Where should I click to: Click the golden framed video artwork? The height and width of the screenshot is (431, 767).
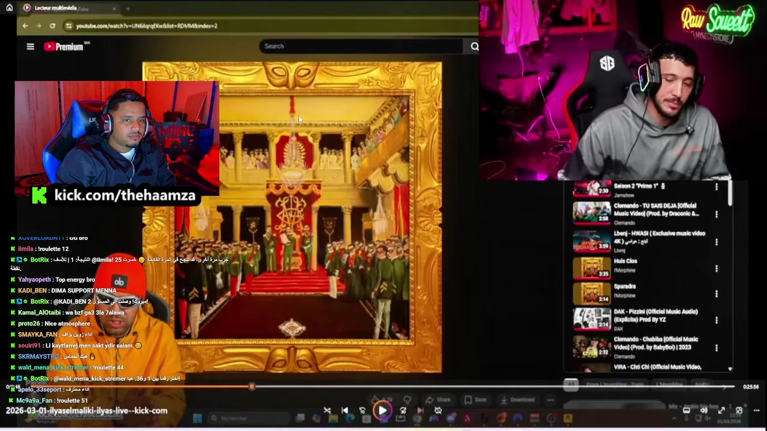tap(292, 217)
